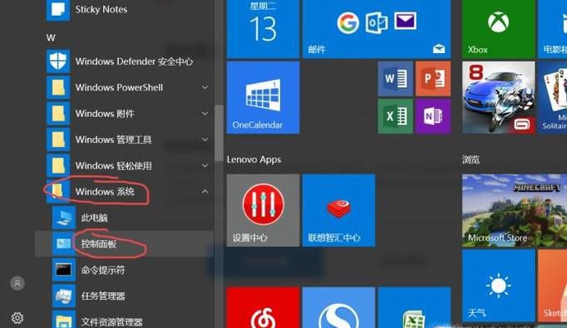
Task: Open the OneCalendar tile
Action: pyautogui.click(x=263, y=97)
